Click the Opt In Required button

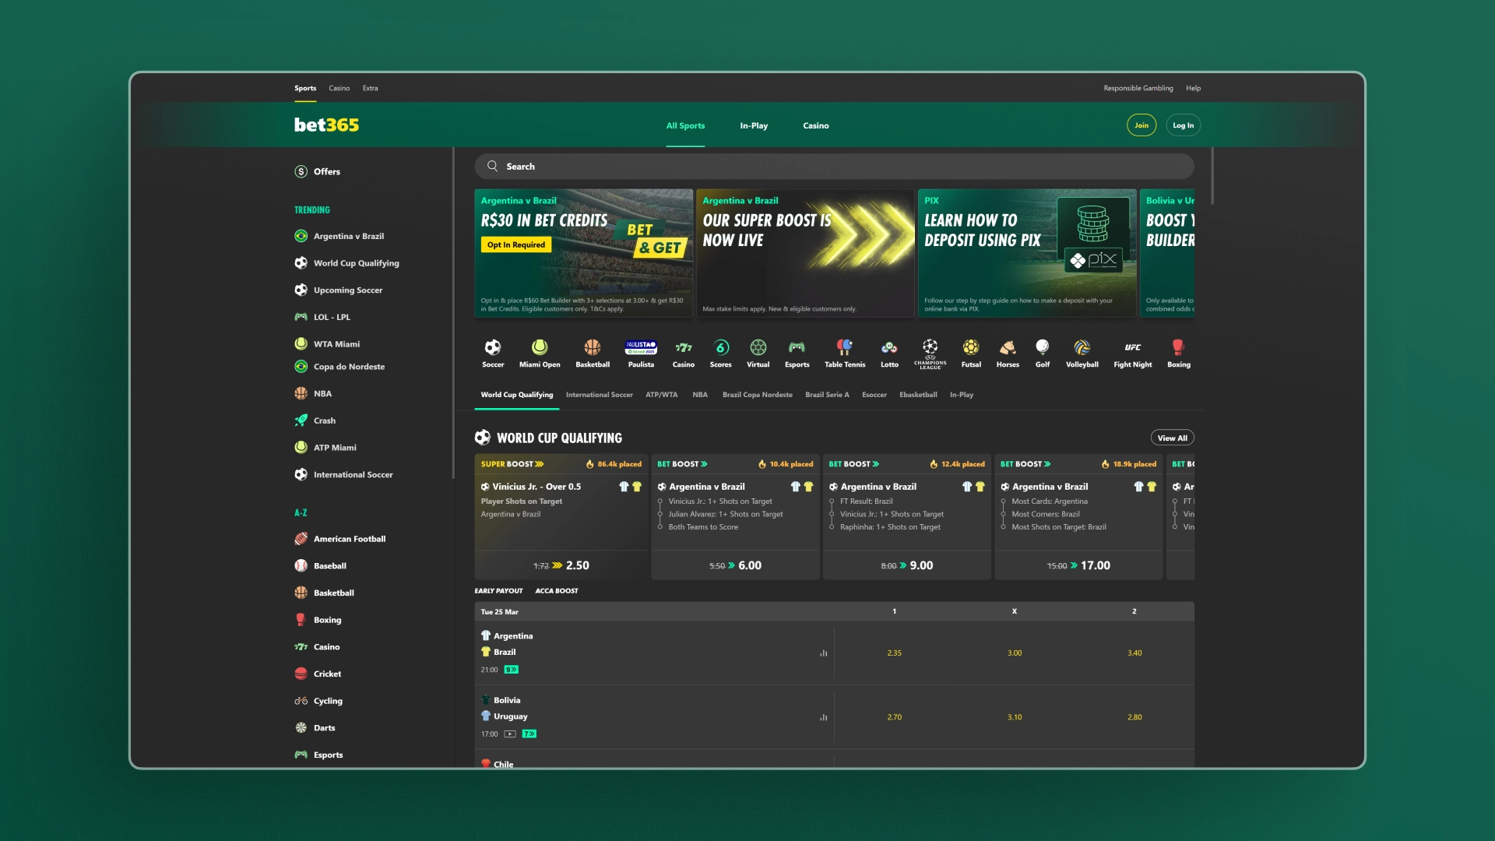pyautogui.click(x=516, y=245)
